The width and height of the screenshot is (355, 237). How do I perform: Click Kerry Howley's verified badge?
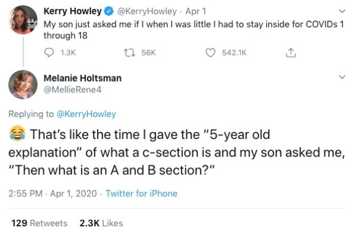109,11
